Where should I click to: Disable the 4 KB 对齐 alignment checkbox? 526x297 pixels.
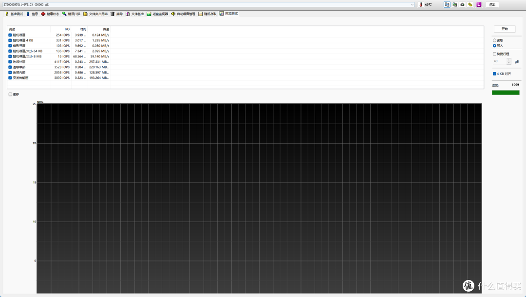(494, 74)
